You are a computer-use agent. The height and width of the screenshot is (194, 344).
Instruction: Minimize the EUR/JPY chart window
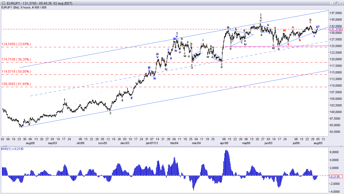332,3
